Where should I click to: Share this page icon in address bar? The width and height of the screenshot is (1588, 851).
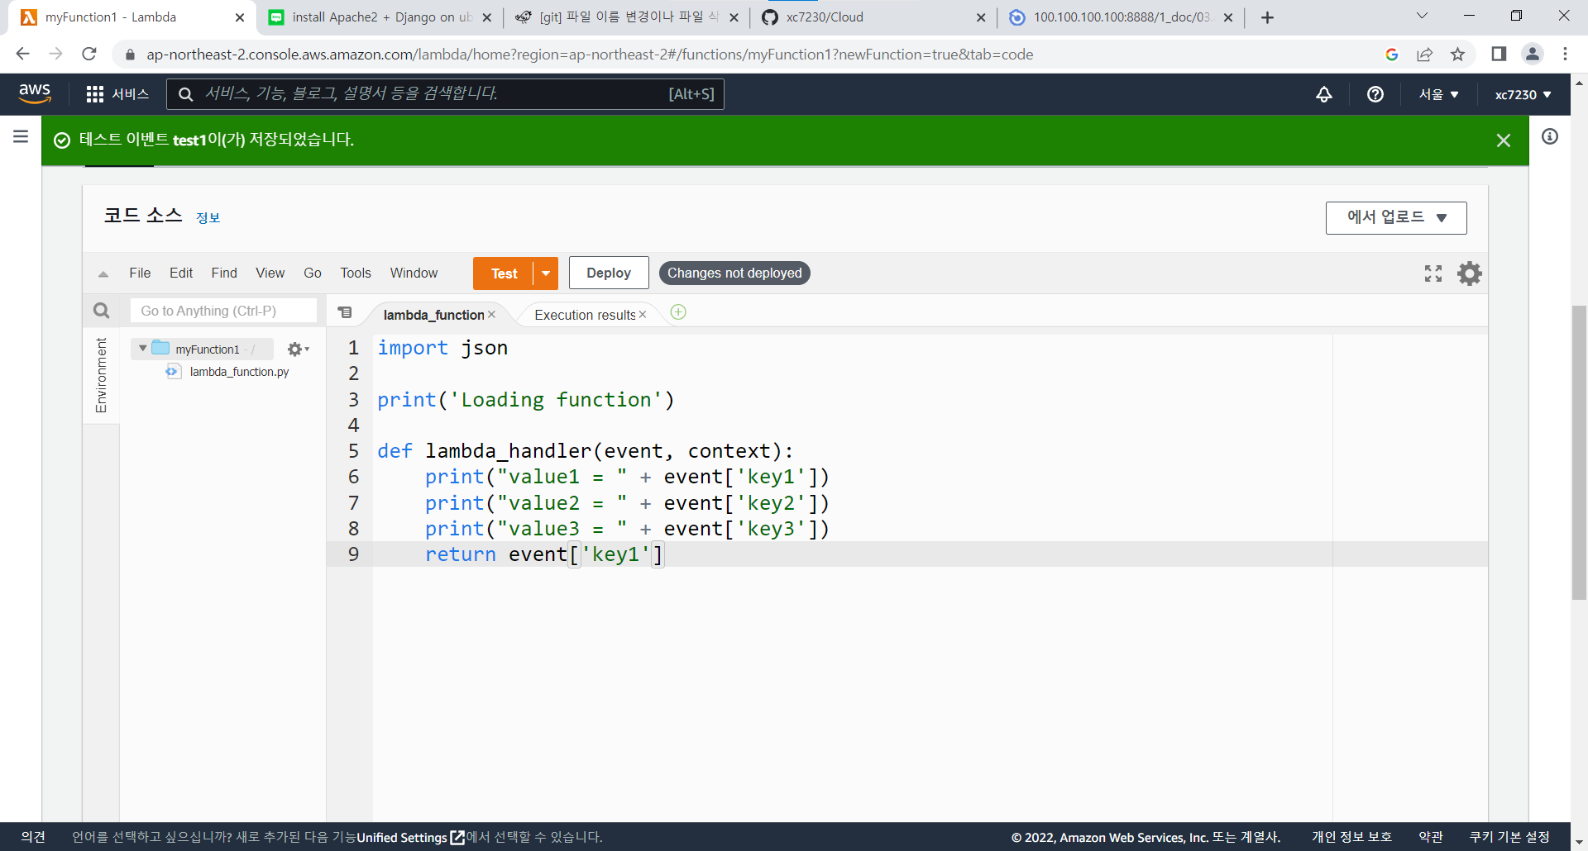[x=1424, y=55]
